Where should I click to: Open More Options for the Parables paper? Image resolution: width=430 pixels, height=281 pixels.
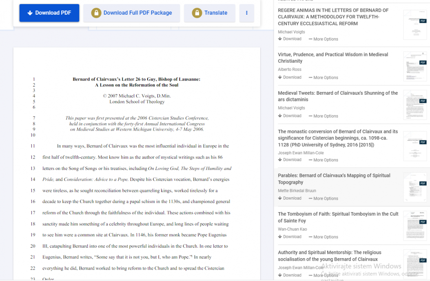pyautogui.click(x=324, y=199)
